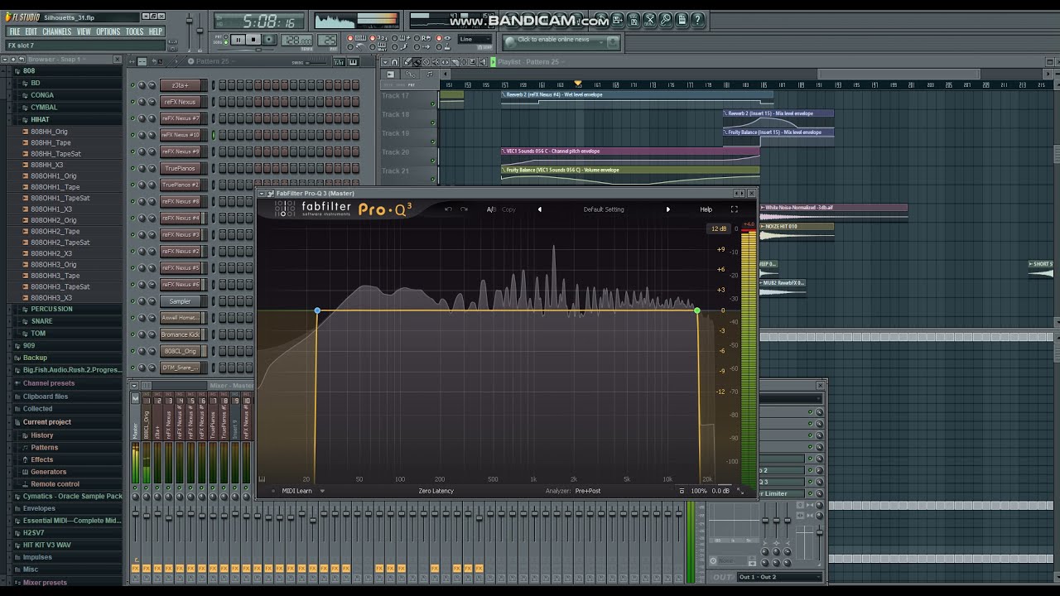Toggle the Pro-Q 3 output options icon beside 100%
1060x596 pixels.
(682, 491)
